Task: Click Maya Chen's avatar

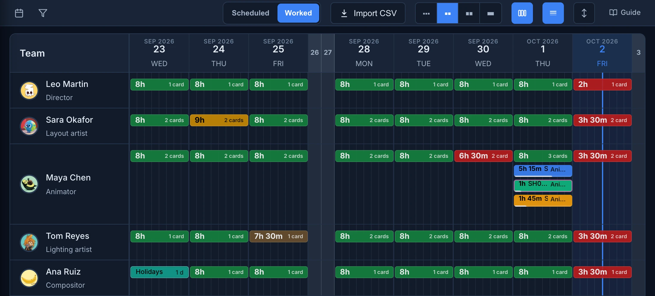Action: tap(29, 184)
